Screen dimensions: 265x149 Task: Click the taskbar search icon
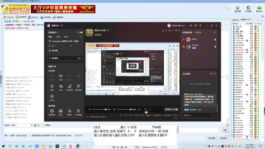tap(10, 146)
